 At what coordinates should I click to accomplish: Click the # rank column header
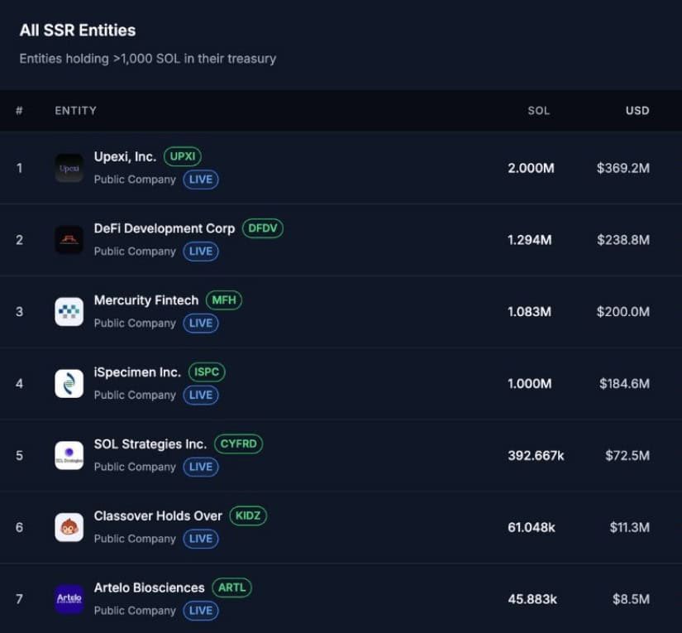click(x=19, y=111)
